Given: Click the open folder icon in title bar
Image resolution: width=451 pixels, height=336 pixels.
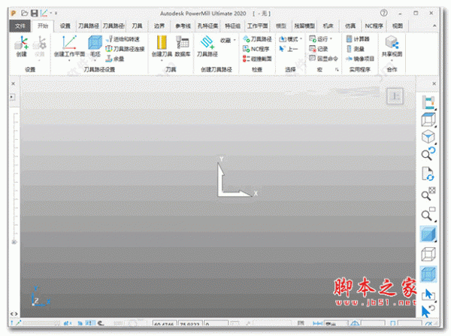Looking at the screenshot, I should (x=25, y=13).
